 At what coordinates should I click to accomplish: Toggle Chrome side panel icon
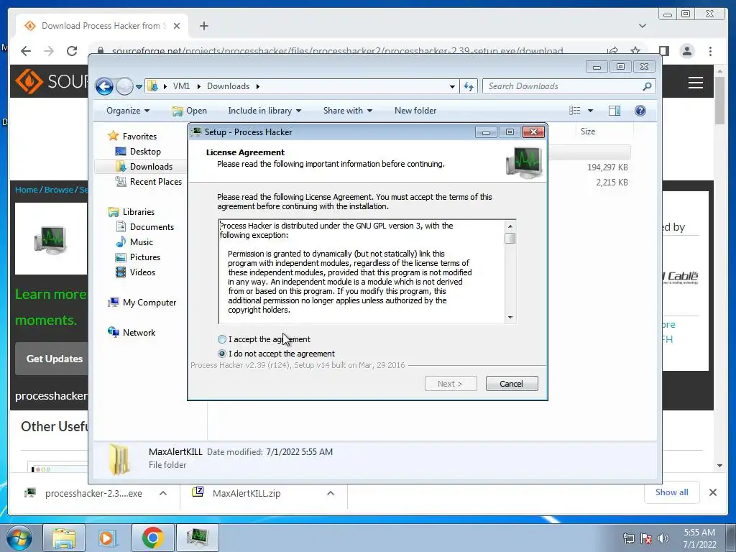663,51
